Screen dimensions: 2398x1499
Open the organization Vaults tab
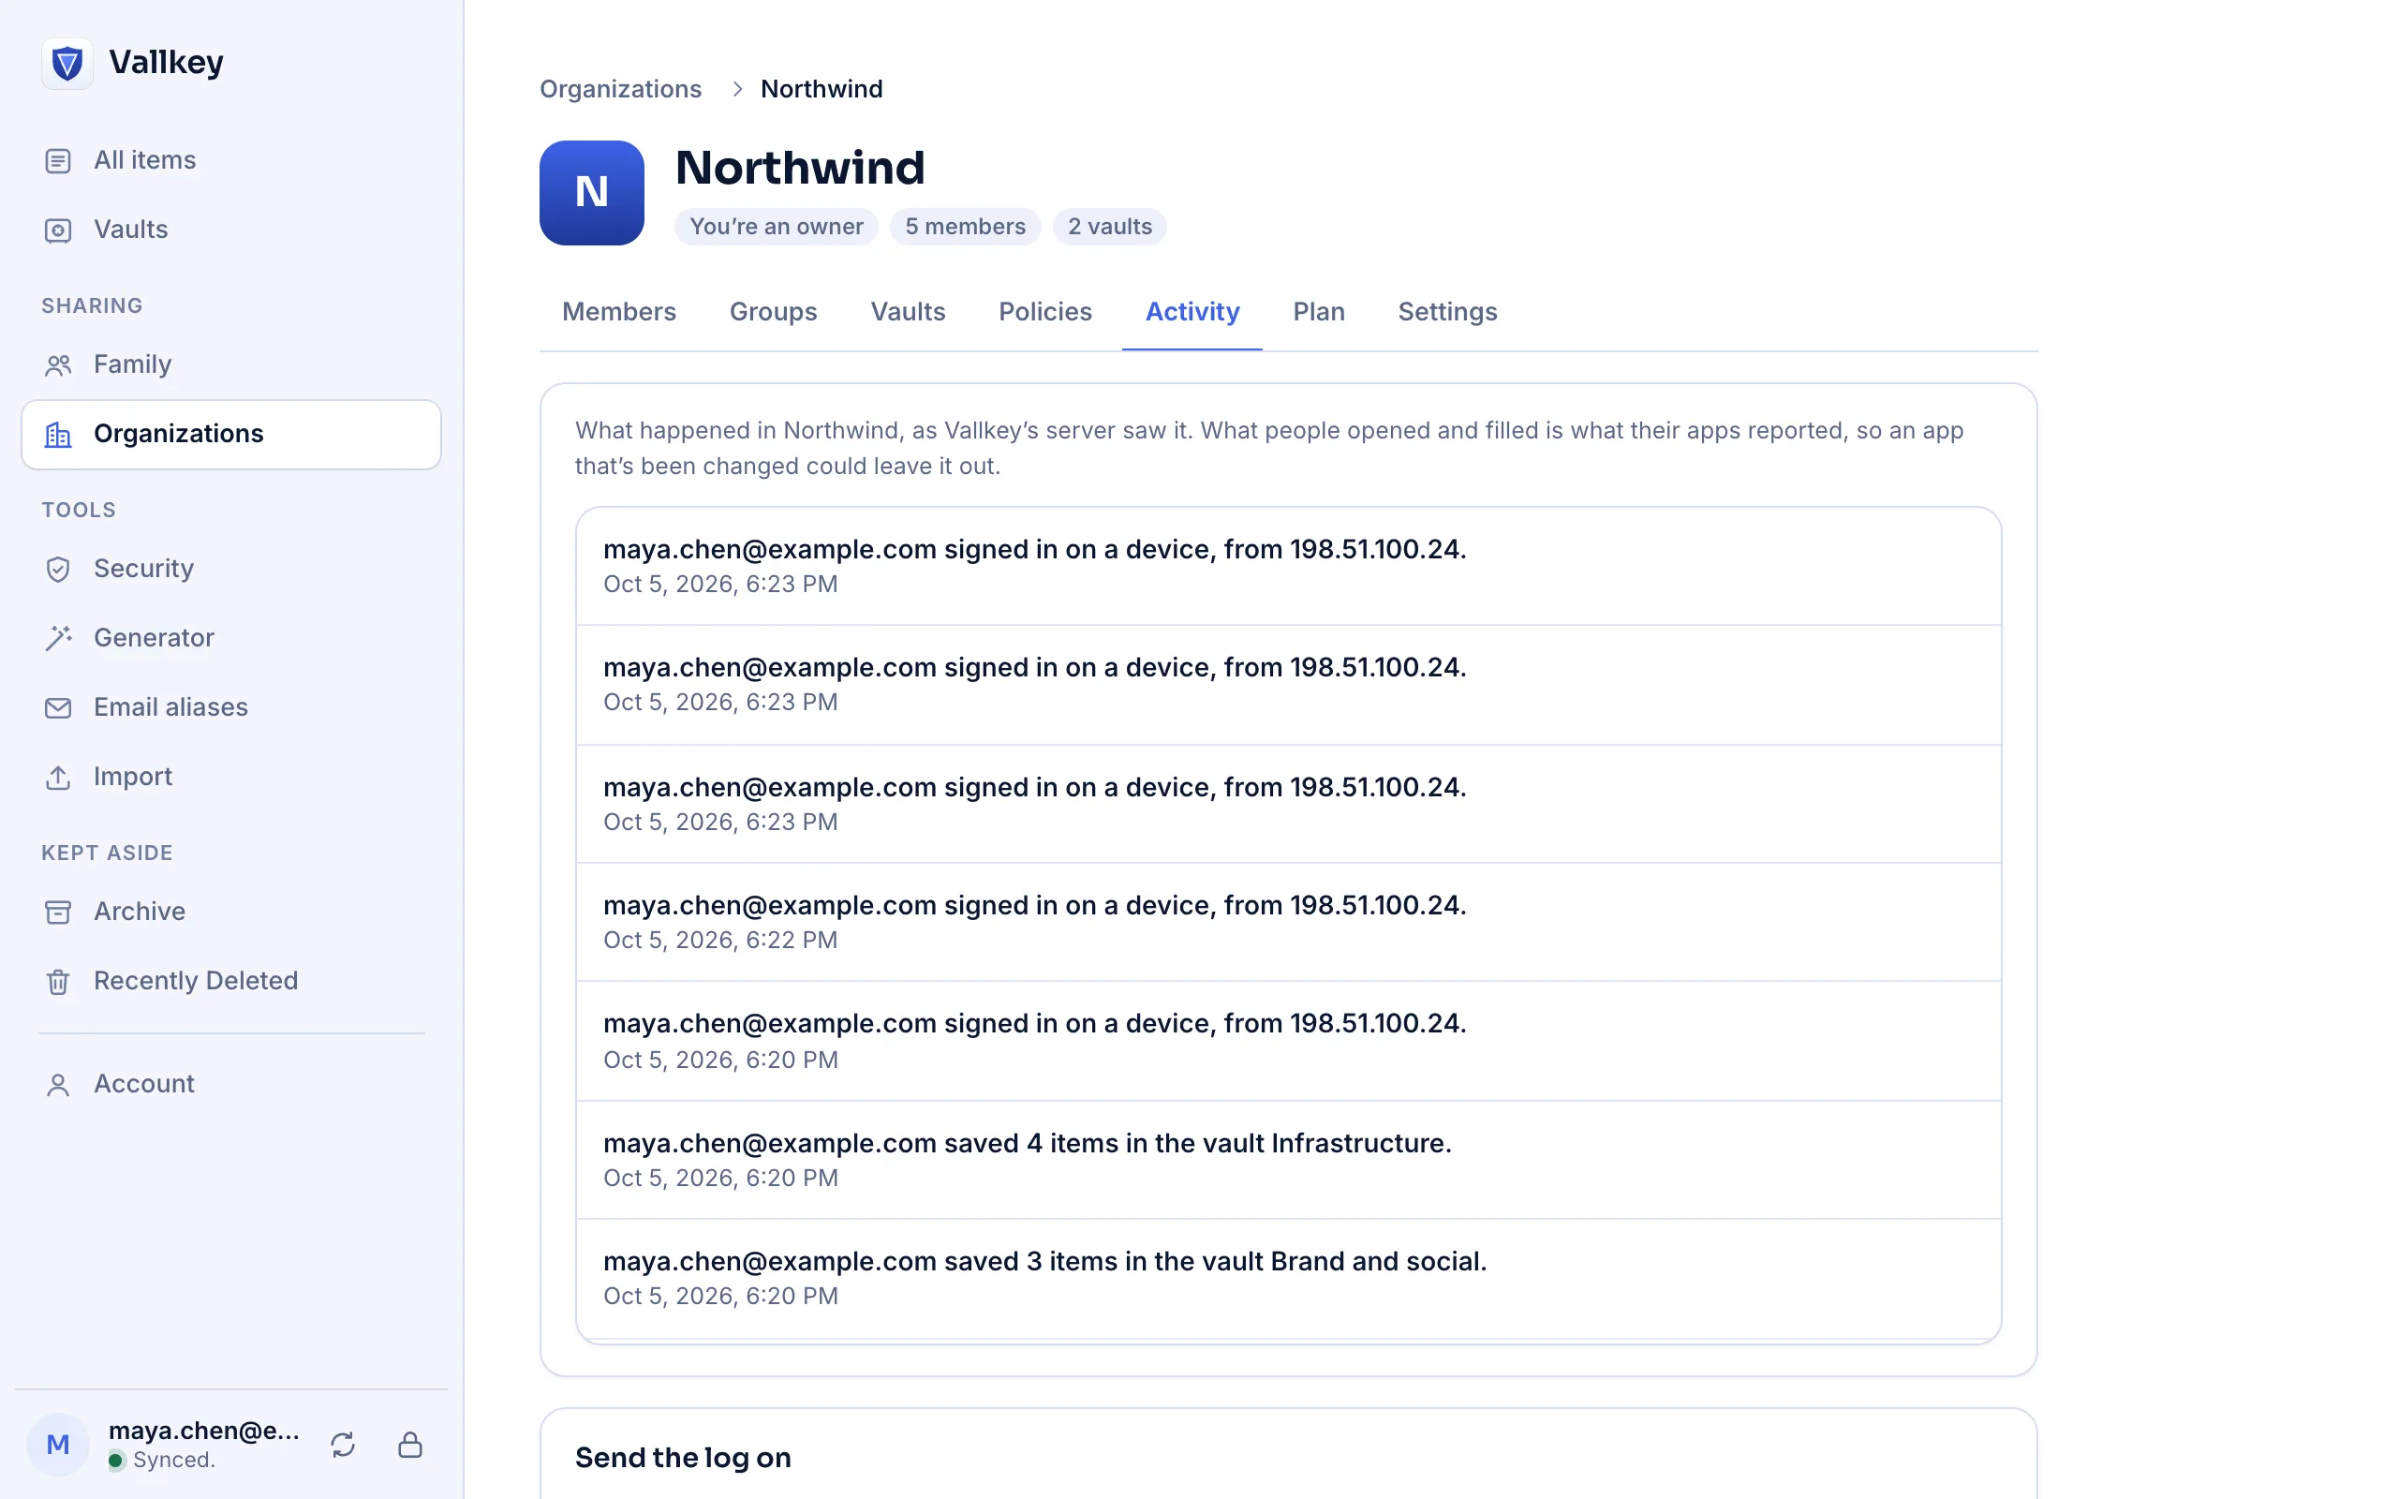[x=908, y=311]
